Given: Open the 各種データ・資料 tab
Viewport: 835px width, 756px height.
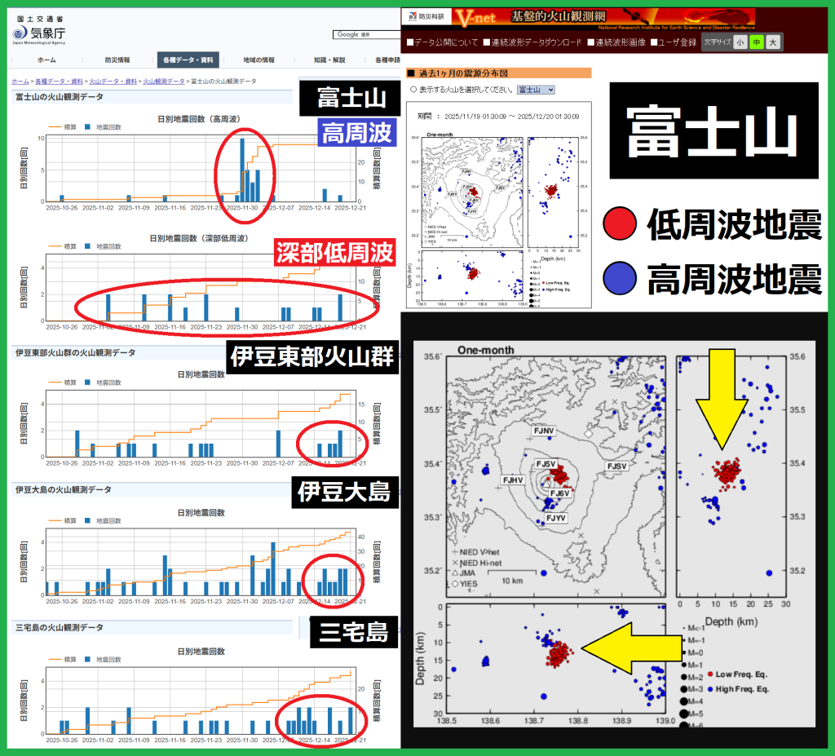Looking at the screenshot, I should click(x=188, y=60).
